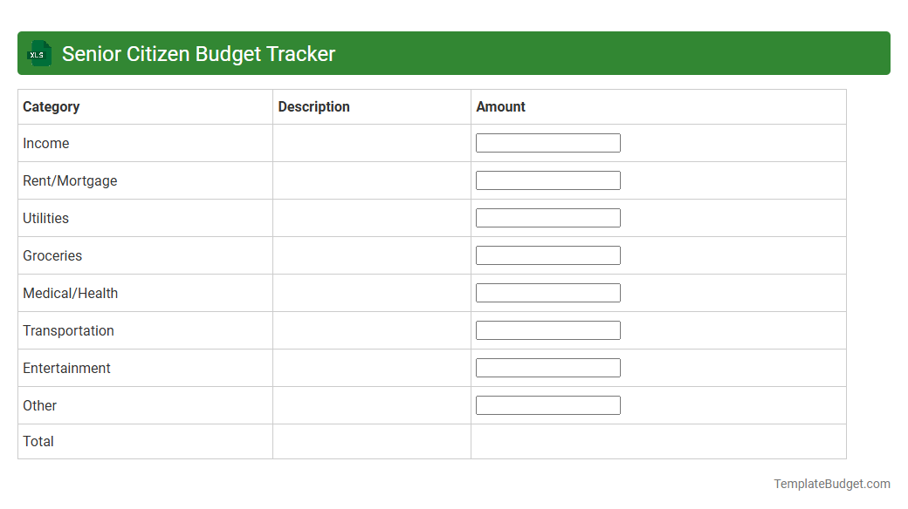This screenshot has width=908, height=509.
Task: Click the Groceries description cell
Action: [x=371, y=255]
